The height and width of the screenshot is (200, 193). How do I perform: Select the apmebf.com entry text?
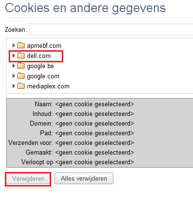point(44,46)
